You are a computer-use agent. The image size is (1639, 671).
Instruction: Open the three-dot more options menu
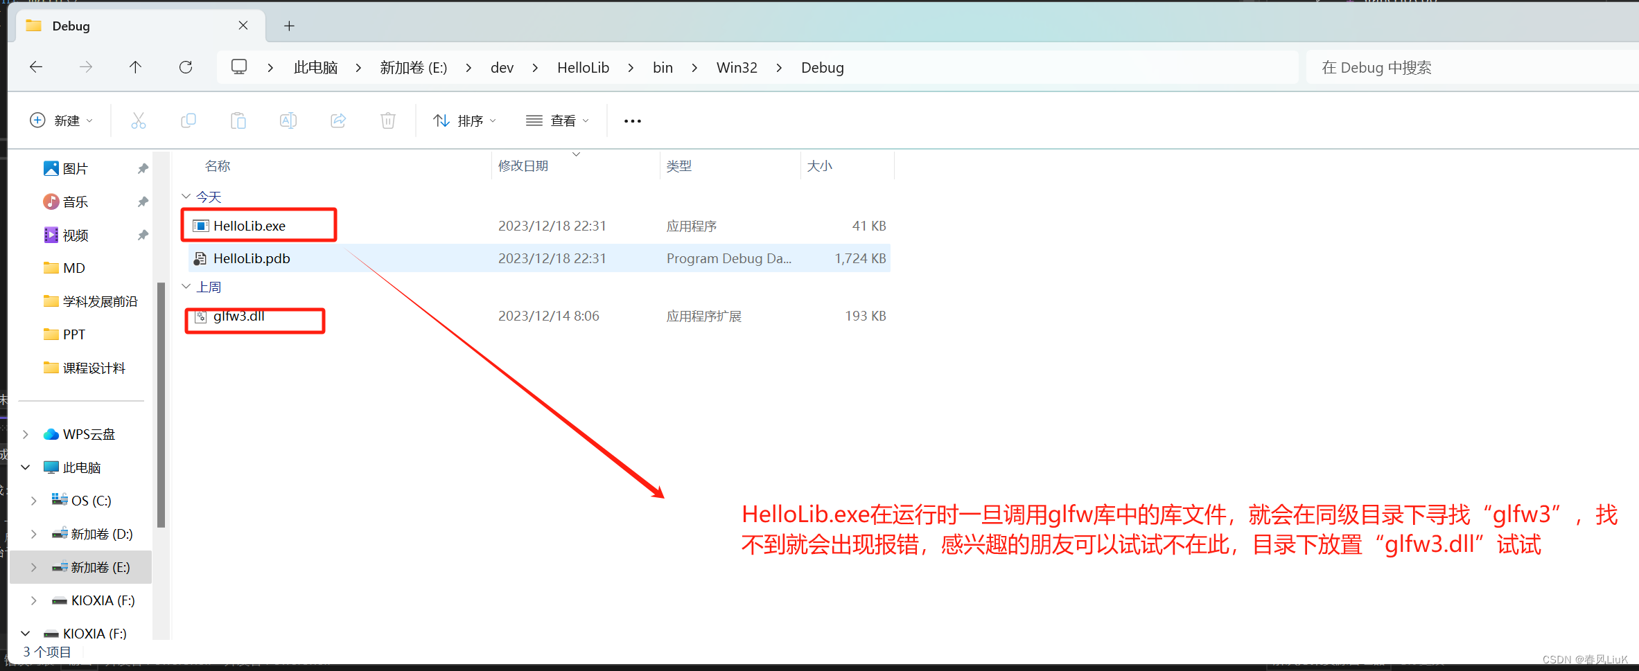(x=633, y=121)
